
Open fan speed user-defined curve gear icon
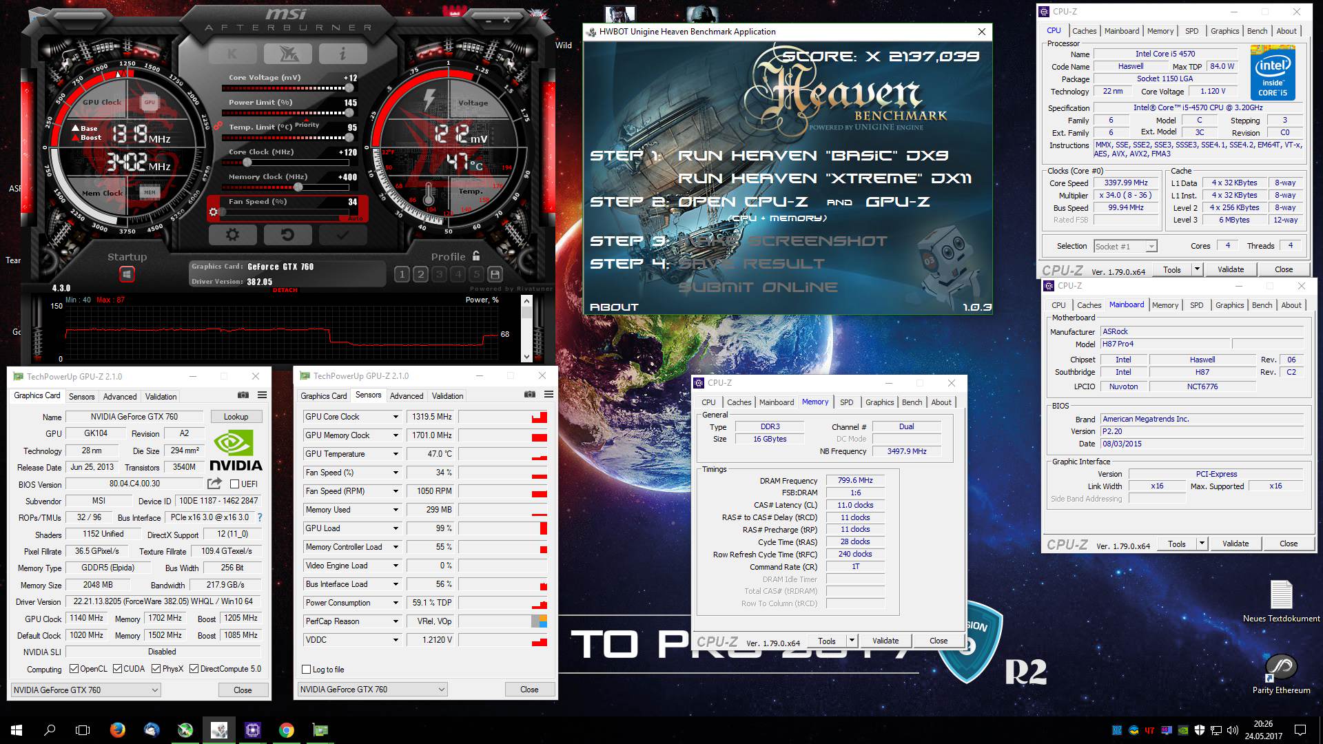214,212
